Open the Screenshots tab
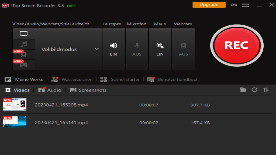The image size is (276, 155). coord(88,90)
